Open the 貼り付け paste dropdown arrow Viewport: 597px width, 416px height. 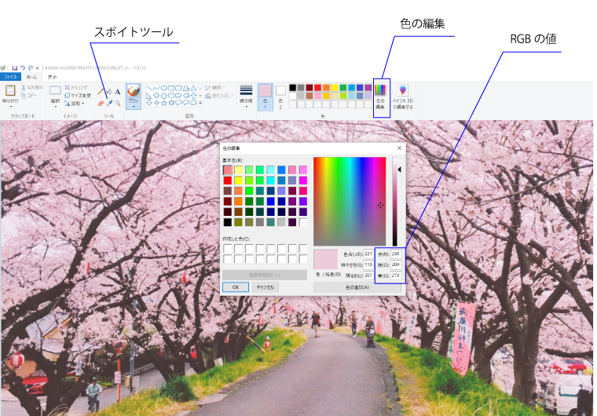click(10, 107)
